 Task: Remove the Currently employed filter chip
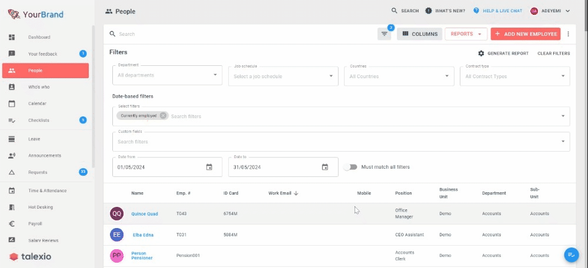[x=163, y=116]
